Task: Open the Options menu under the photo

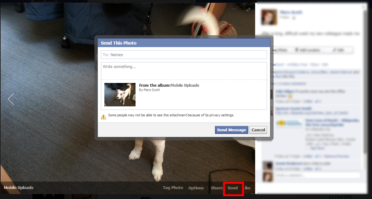Action: [196, 188]
